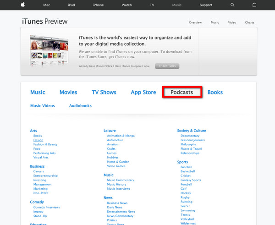This screenshot has width=275, height=225.
Task: Open the Music Commentary link
Action: click(x=121, y=180)
